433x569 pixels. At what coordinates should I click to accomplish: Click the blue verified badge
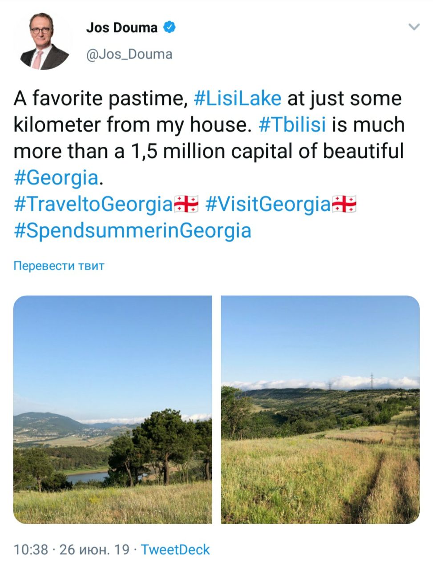(170, 28)
